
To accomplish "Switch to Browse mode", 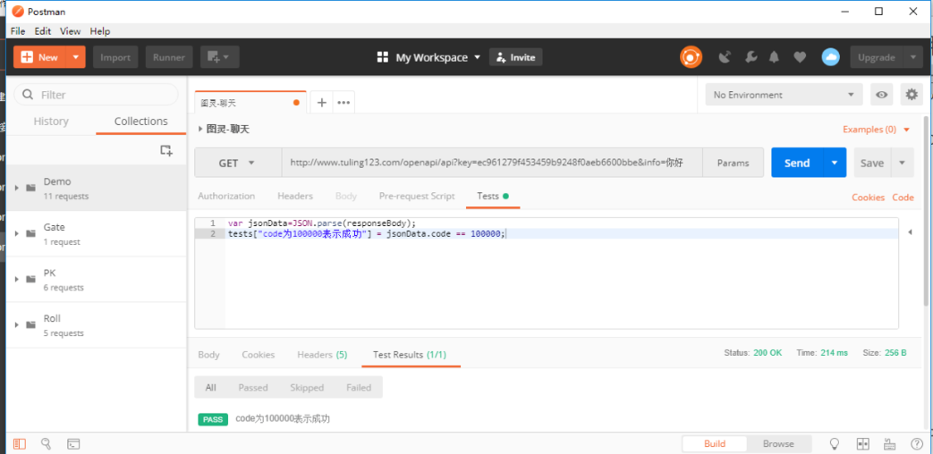I will coord(778,444).
